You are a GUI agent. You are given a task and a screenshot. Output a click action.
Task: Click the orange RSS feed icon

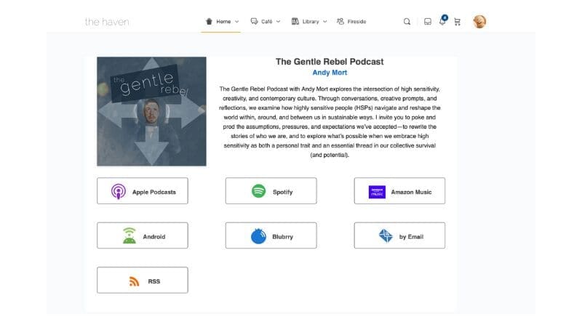pos(134,281)
